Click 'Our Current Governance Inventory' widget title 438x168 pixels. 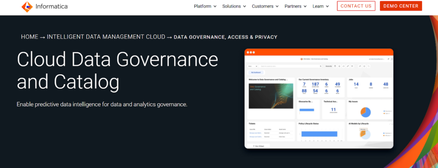point(314,79)
